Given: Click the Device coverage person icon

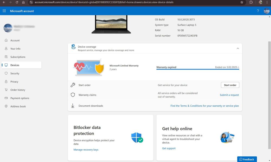Looking at the screenshot, I should tap(73, 47).
